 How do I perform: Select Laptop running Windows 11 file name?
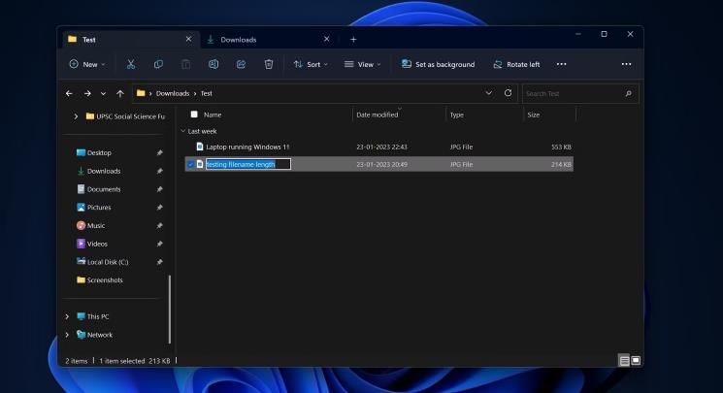click(247, 147)
